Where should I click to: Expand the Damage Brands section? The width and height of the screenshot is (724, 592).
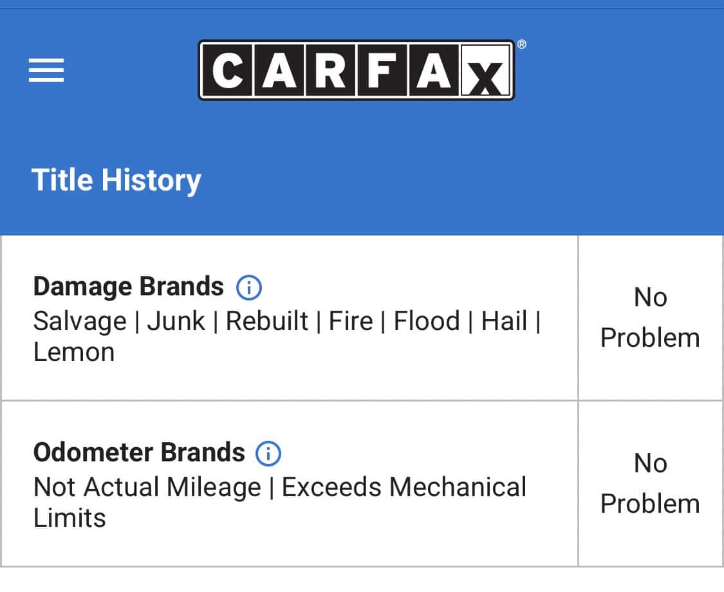(127, 286)
